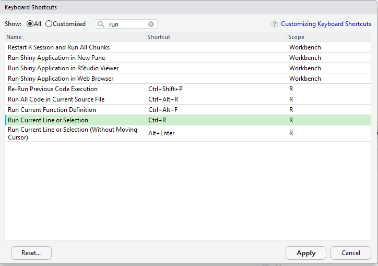Image resolution: width=378 pixels, height=266 pixels.
Task: Clear the search field with X icon
Action: 151,24
